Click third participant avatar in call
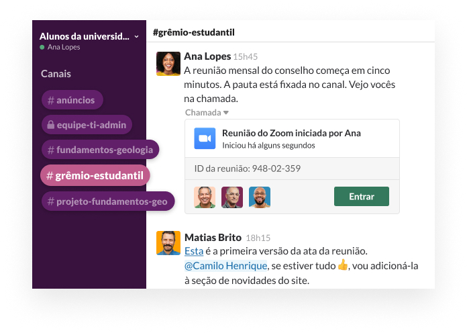The image size is (467, 333). click(260, 197)
